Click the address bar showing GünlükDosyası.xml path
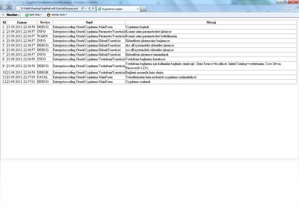 [49, 9]
